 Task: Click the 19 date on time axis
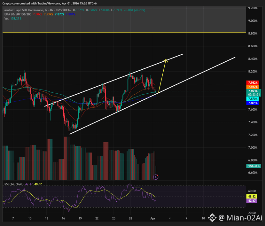[80, 218]
